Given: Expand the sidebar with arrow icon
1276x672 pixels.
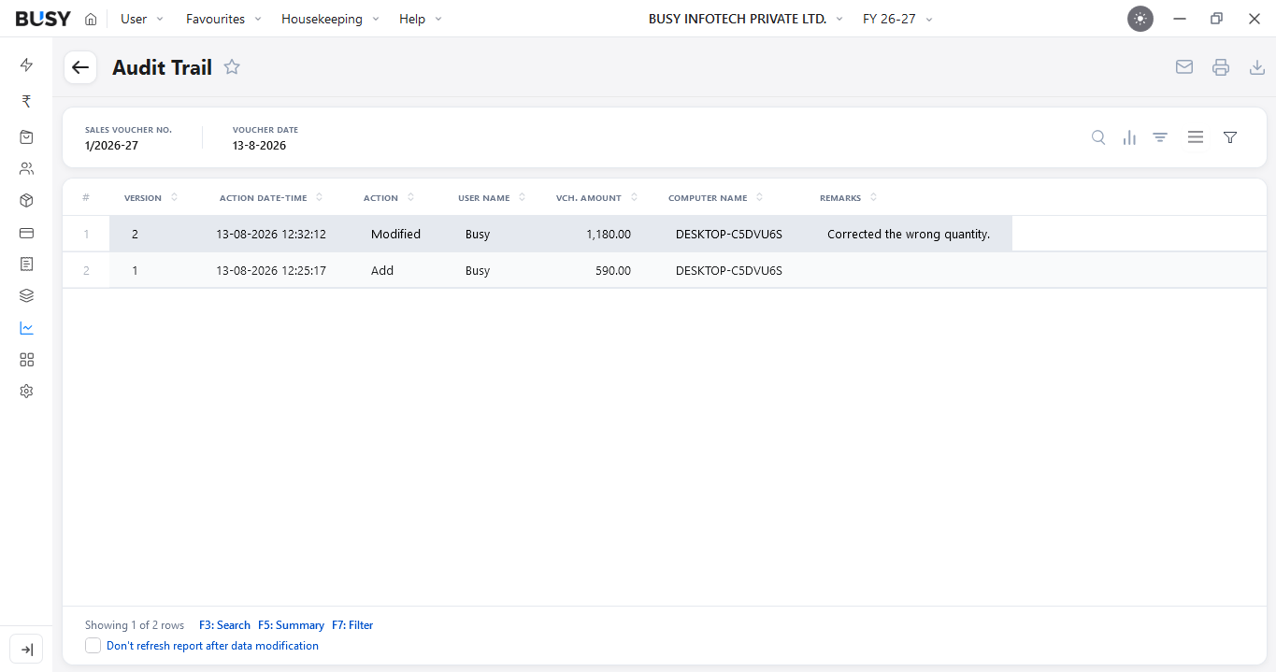Looking at the screenshot, I should [x=26, y=650].
